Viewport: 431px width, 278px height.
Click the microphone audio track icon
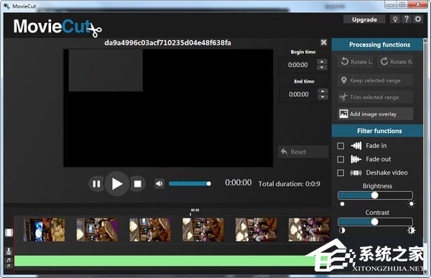(x=9, y=251)
